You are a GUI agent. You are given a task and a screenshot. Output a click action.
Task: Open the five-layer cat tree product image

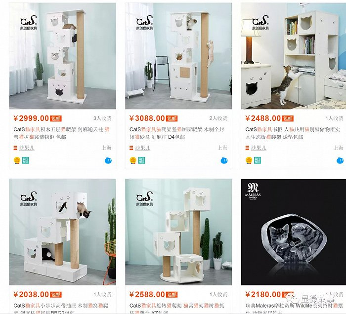[x=63, y=56]
